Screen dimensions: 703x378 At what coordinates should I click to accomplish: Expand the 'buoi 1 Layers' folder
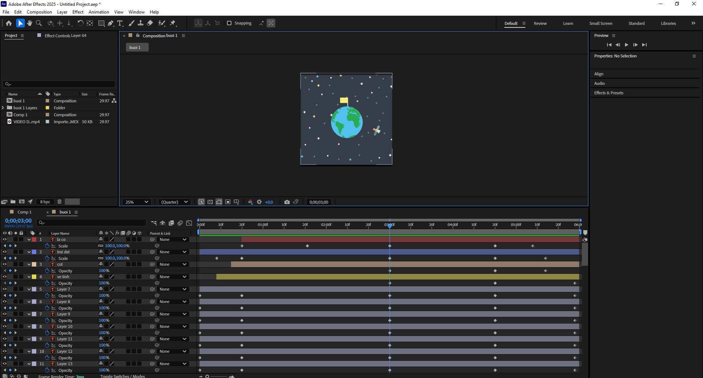[3, 108]
